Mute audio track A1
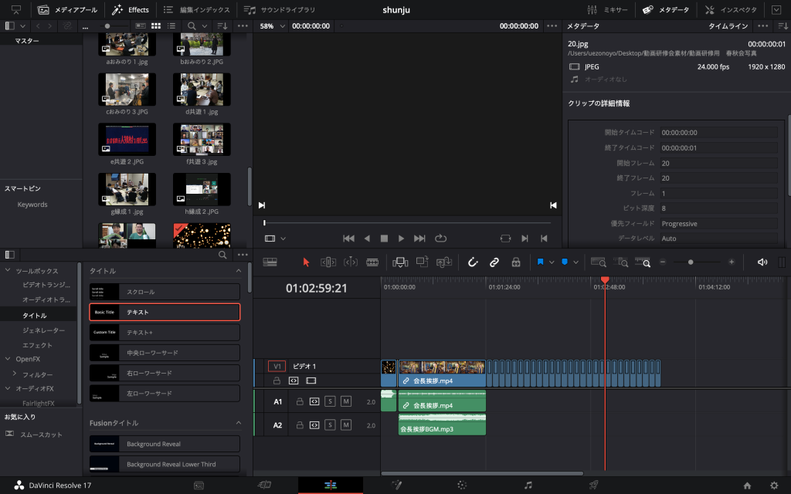This screenshot has width=791, height=494. click(x=346, y=401)
